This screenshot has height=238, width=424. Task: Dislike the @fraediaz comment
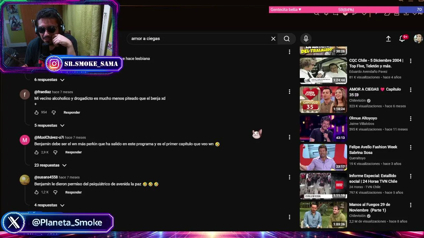tap(54, 112)
